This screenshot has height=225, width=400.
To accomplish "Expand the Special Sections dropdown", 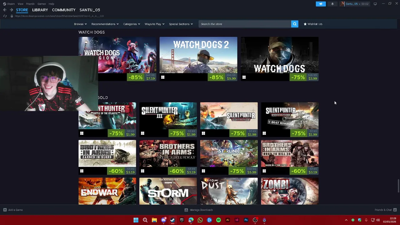I will click(x=181, y=24).
